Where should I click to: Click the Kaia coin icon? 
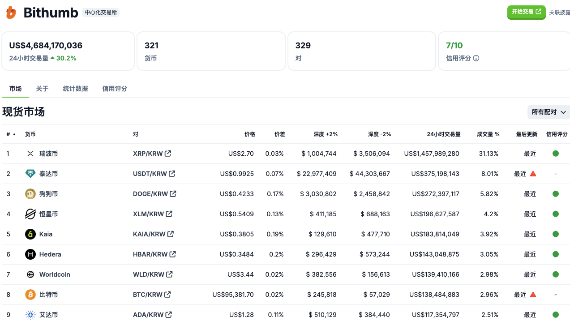pos(30,234)
